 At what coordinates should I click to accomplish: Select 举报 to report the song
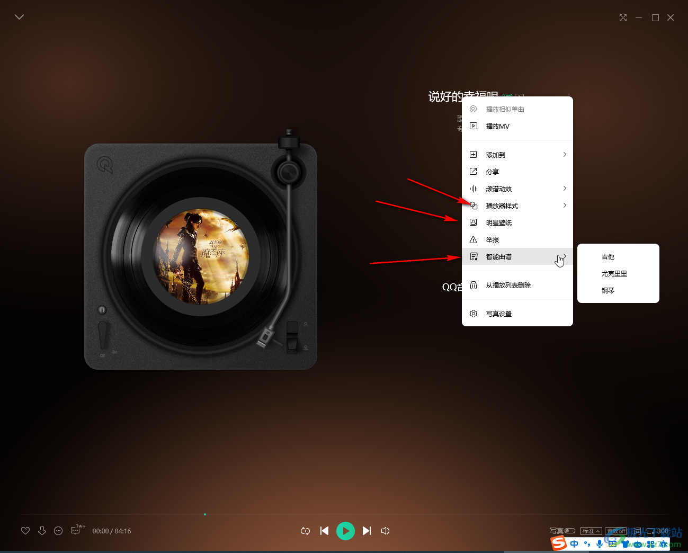click(x=517, y=239)
